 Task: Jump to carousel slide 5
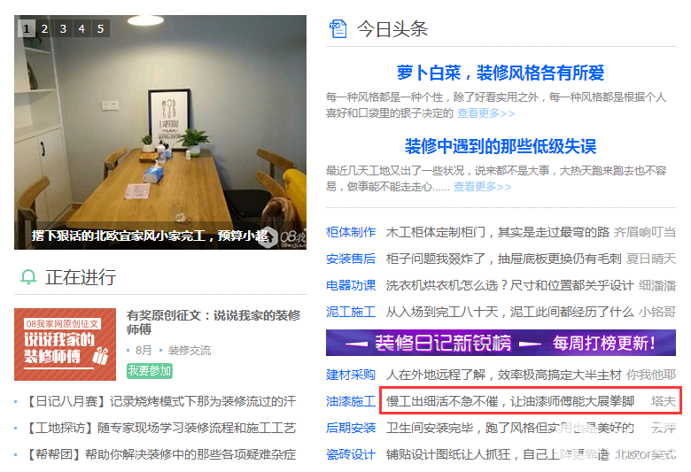[x=100, y=28]
